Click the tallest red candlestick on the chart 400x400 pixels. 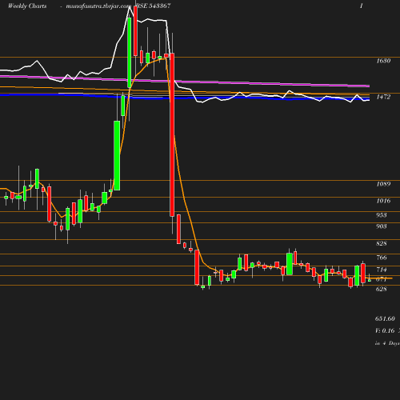172,134
